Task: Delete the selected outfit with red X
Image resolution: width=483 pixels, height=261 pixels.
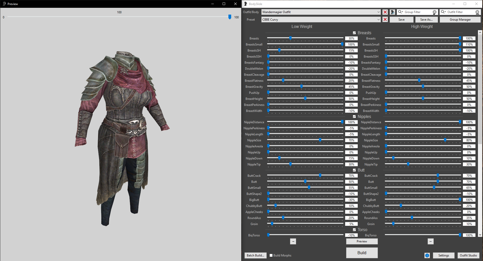Action: (385, 12)
